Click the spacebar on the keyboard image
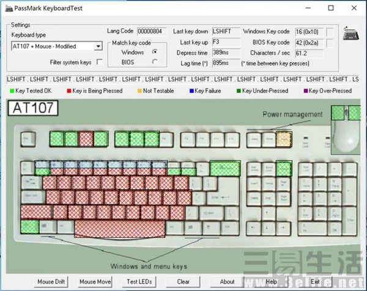The height and width of the screenshot is (291, 367). point(119,228)
